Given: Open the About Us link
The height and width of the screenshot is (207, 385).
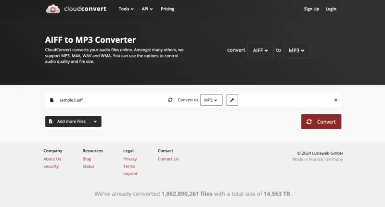Looking at the screenshot, I should tap(52, 159).
